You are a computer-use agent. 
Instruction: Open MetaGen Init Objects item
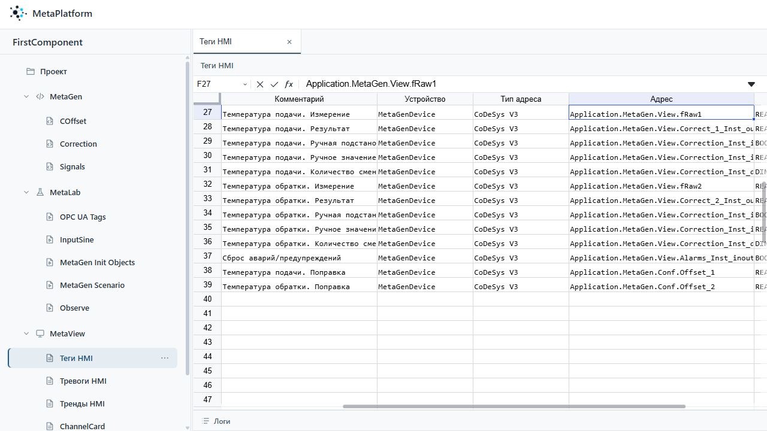(97, 262)
